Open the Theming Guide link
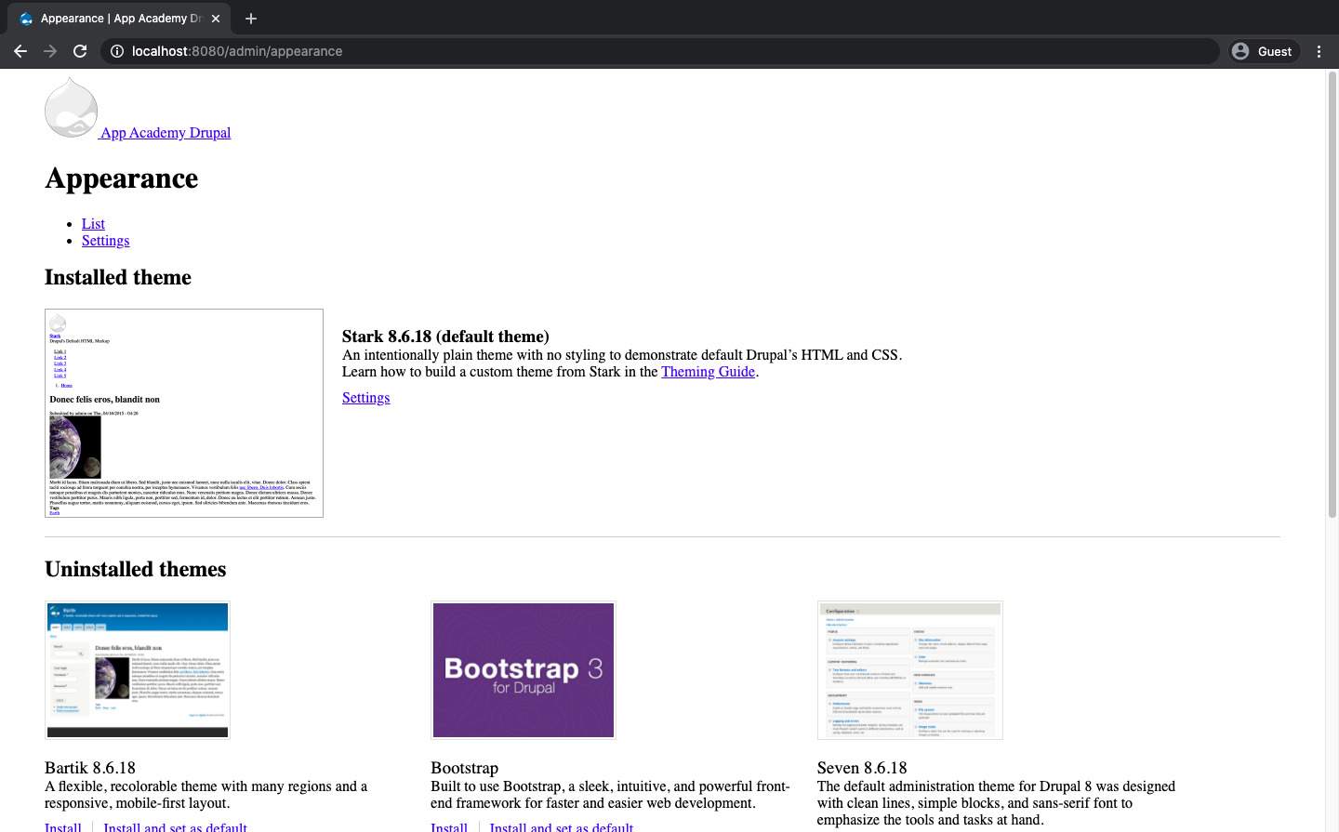1339x832 pixels. 708,372
